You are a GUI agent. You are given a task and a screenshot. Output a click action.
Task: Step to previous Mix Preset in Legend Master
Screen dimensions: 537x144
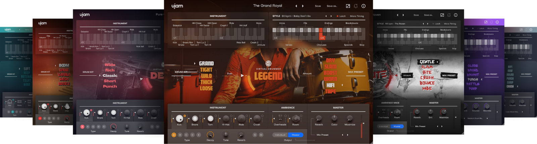[342, 135]
